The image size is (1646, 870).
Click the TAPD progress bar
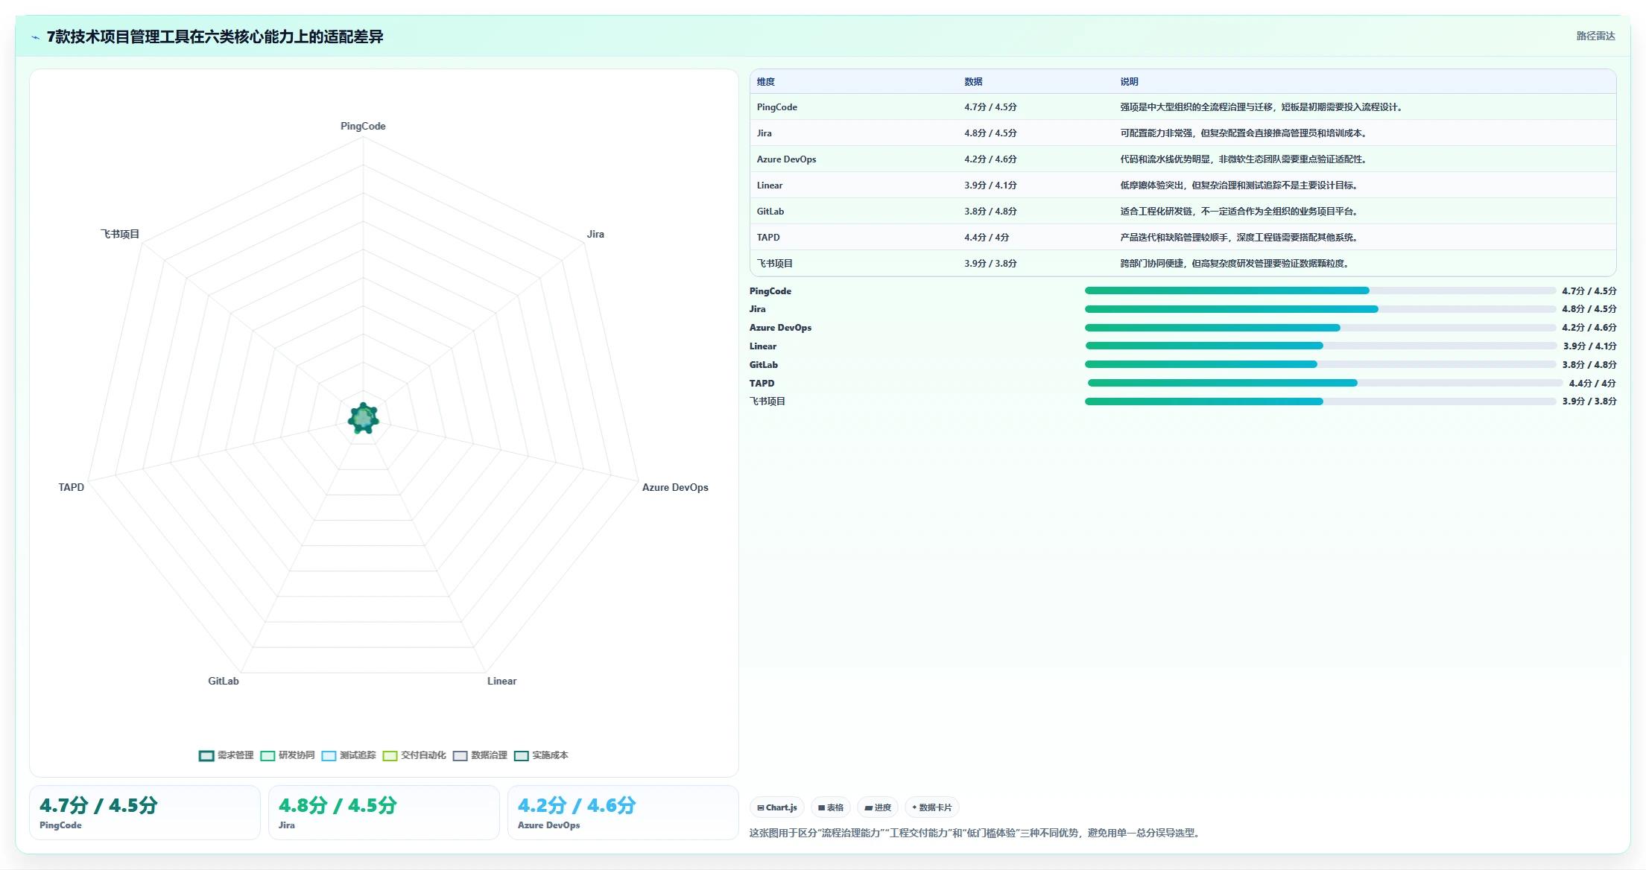(x=1325, y=383)
